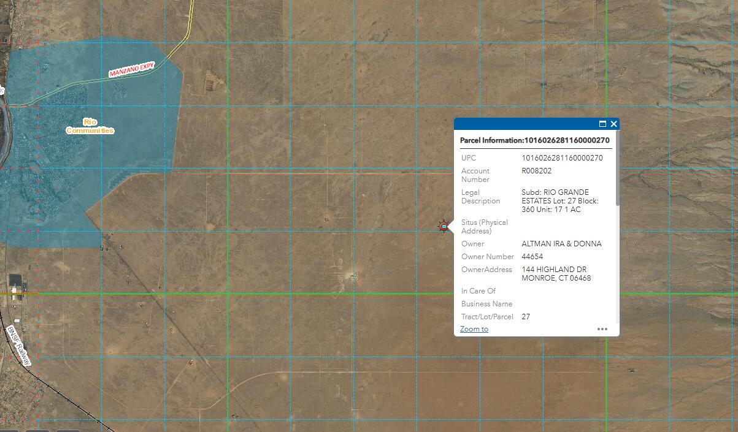
Task: Click the Tract/Lot/Parcel value 27
Action: tap(525, 316)
